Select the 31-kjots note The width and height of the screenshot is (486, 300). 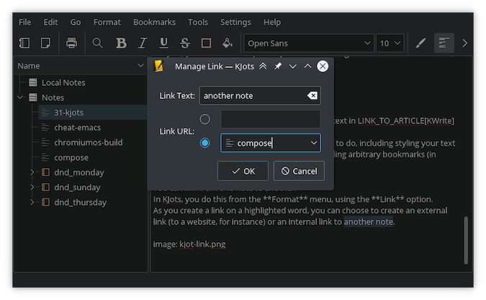(x=68, y=112)
